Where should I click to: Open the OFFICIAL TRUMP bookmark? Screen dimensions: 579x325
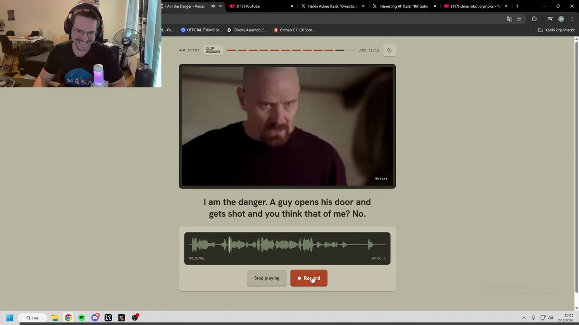[201, 30]
